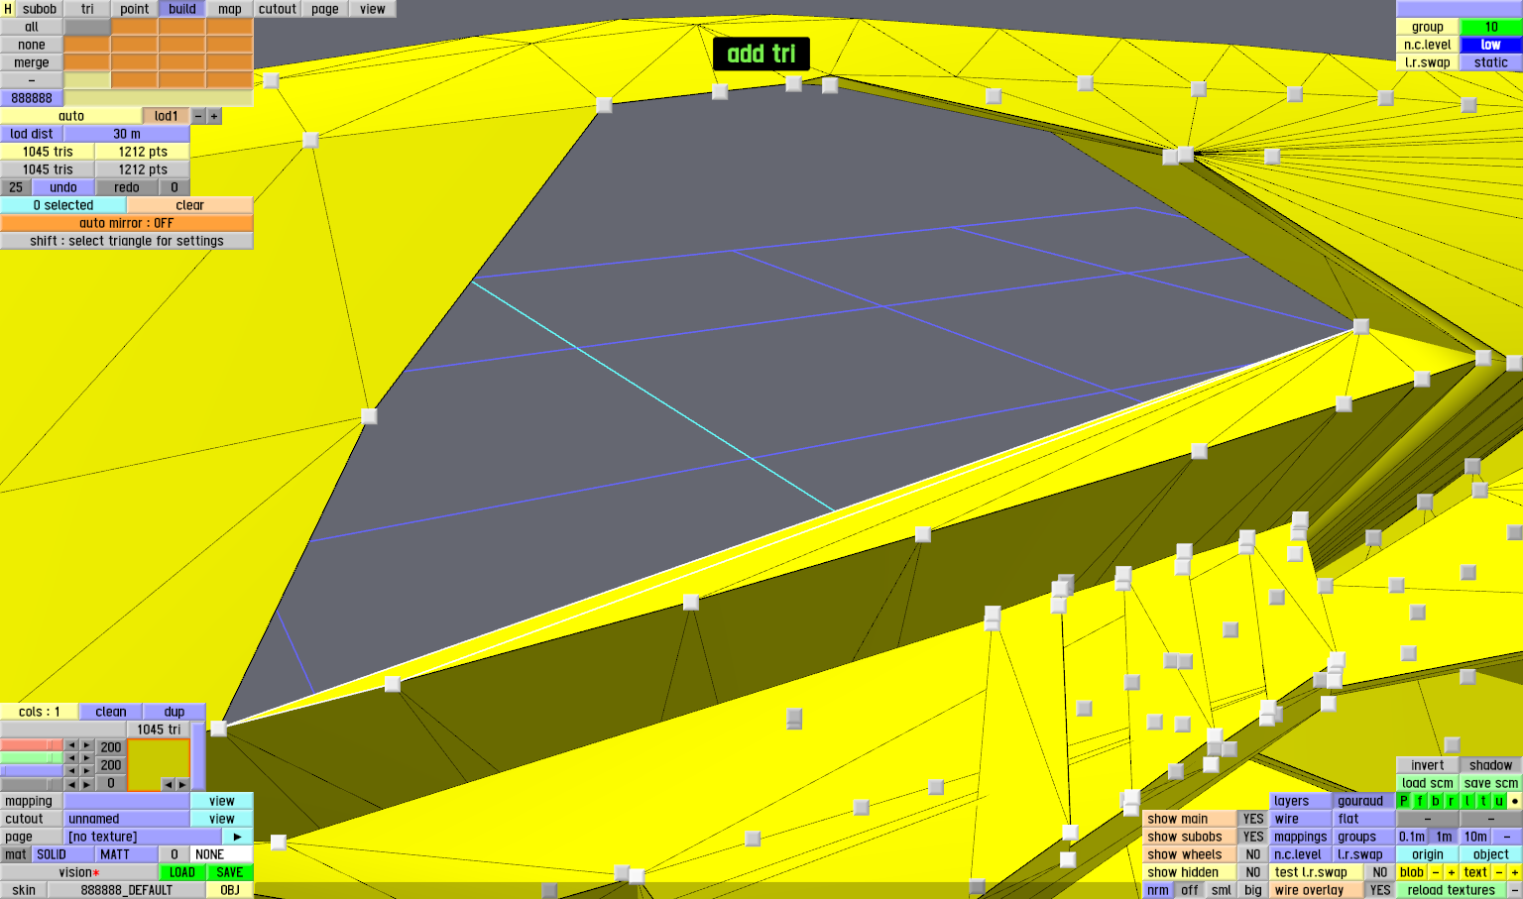Click the green colour slider
The image size is (1523, 899).
click(x=32, y=758)
